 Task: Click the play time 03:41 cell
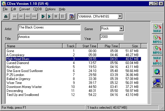click(114, 87)
